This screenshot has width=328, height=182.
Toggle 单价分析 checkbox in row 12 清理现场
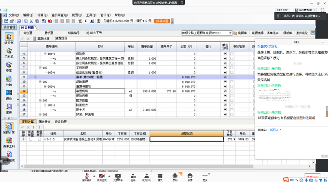(x=225, y=91)
